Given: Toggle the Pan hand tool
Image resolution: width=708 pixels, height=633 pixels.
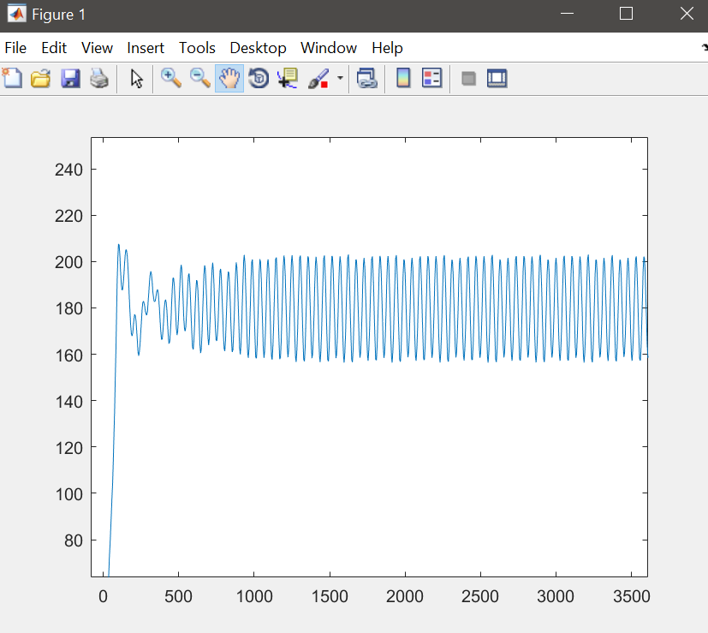Looking at the screenshot, I should click(x=229, y=79).
